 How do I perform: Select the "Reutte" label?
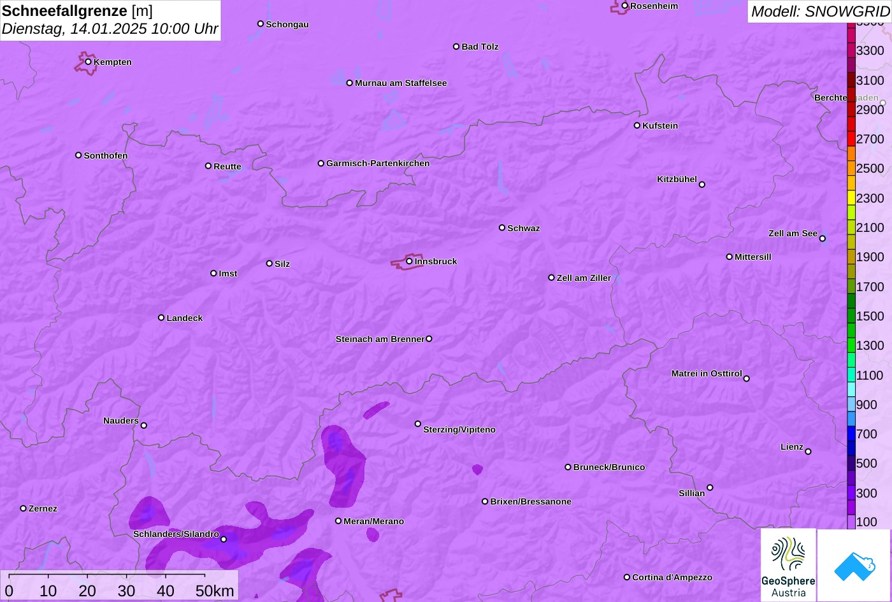(227, 166)
